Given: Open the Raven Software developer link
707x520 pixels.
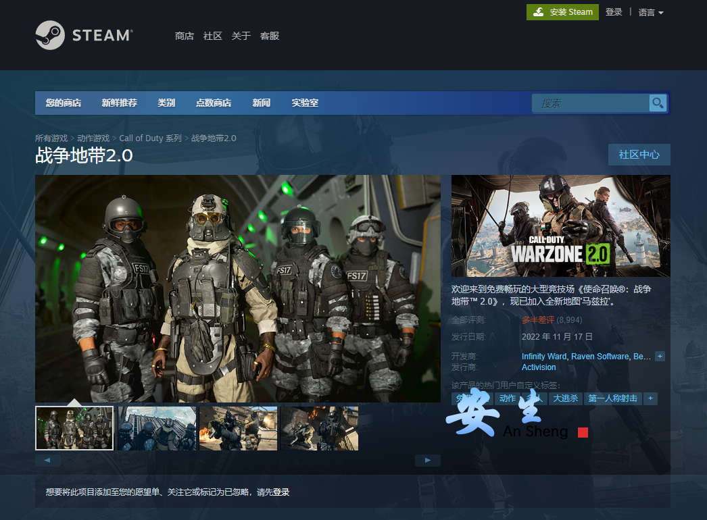Looking at the screenshot, I should [x=600, y=357].
